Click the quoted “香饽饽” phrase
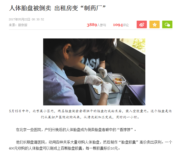This screenshot has width=177, height=151. pos(125,130)
